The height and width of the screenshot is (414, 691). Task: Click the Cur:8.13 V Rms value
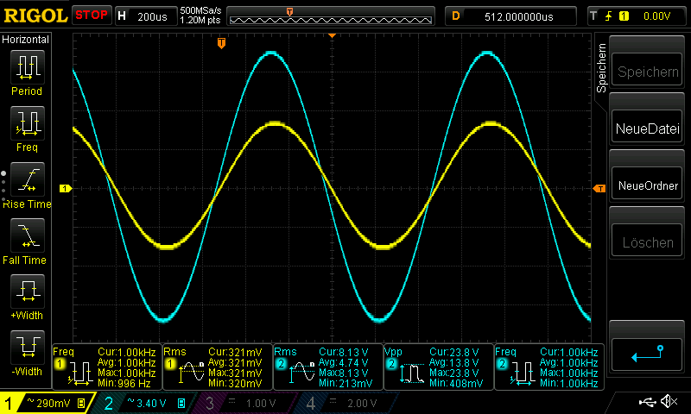coord(343,352)
